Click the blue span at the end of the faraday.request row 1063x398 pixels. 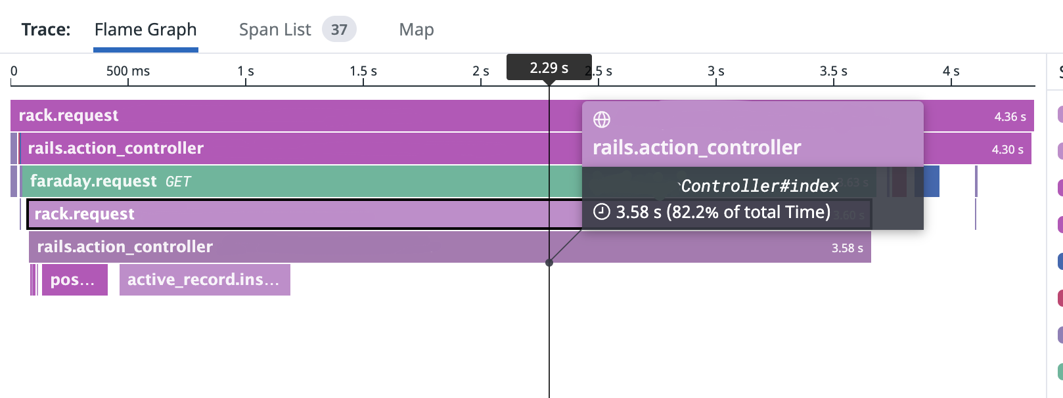tap(931, 181)
